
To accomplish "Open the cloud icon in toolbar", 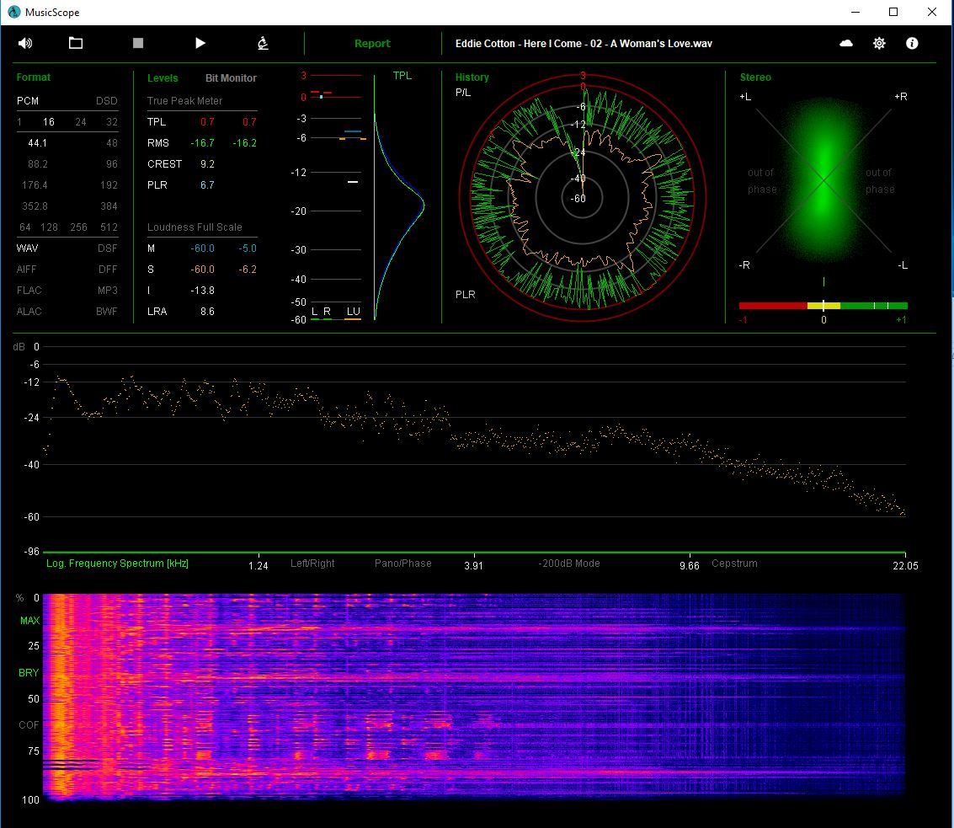I will pos(846,43).
